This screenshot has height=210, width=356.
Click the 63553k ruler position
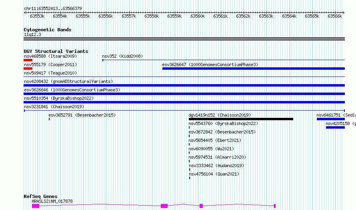pyautogui.click(x=37, y=16)
